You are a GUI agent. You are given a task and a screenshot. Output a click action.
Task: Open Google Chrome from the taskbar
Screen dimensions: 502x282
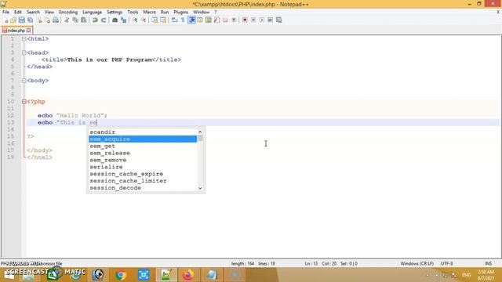[x=121, y=275]
